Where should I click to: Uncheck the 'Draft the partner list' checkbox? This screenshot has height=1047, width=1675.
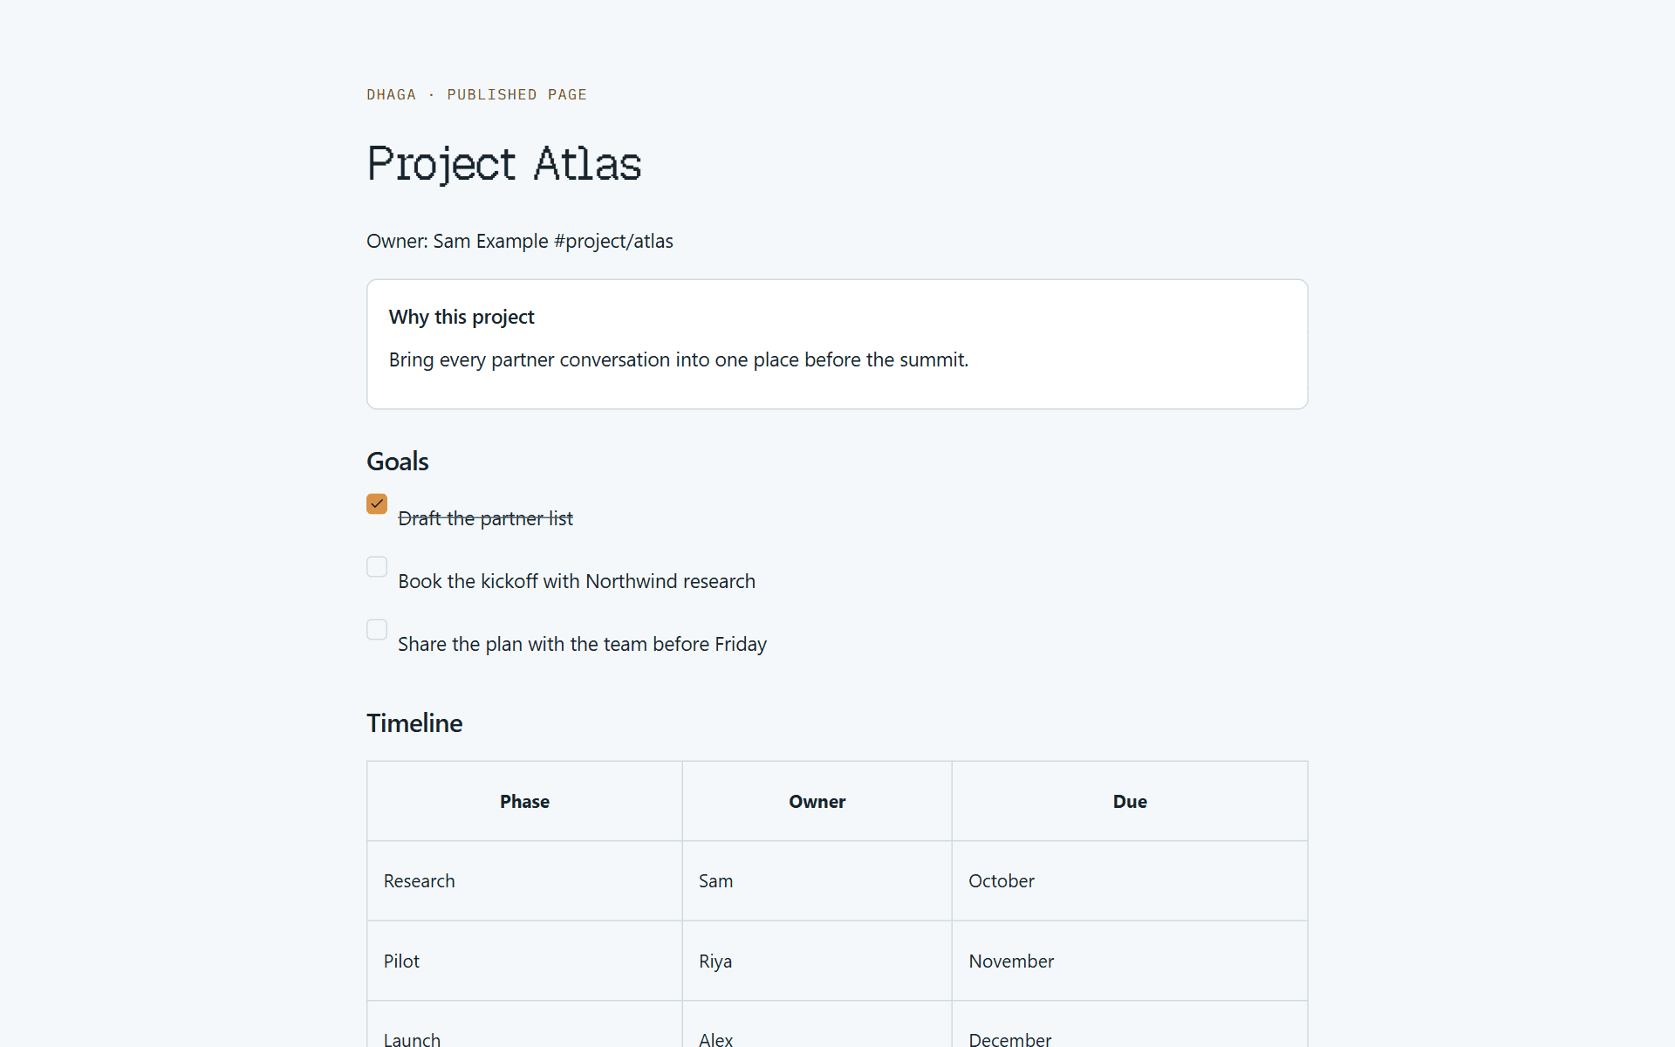[x=377, y=504]
